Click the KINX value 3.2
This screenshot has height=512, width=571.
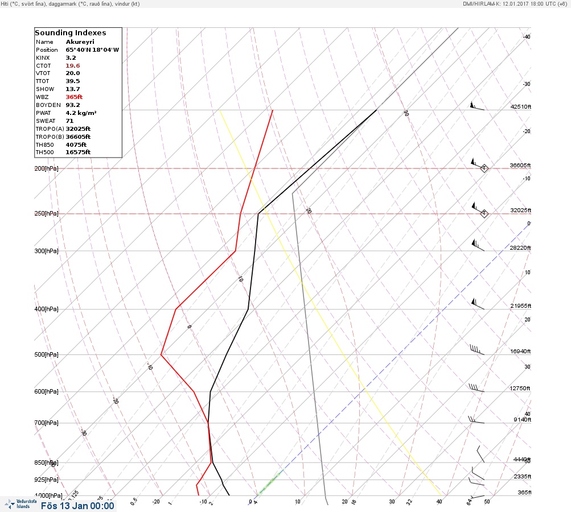(x=71, y=58)
